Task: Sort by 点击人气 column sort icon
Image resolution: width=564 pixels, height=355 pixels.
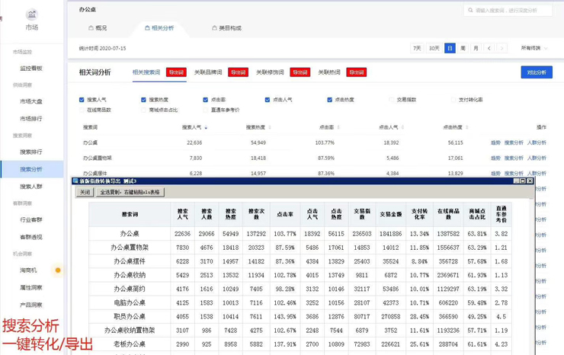Action: 402,127
